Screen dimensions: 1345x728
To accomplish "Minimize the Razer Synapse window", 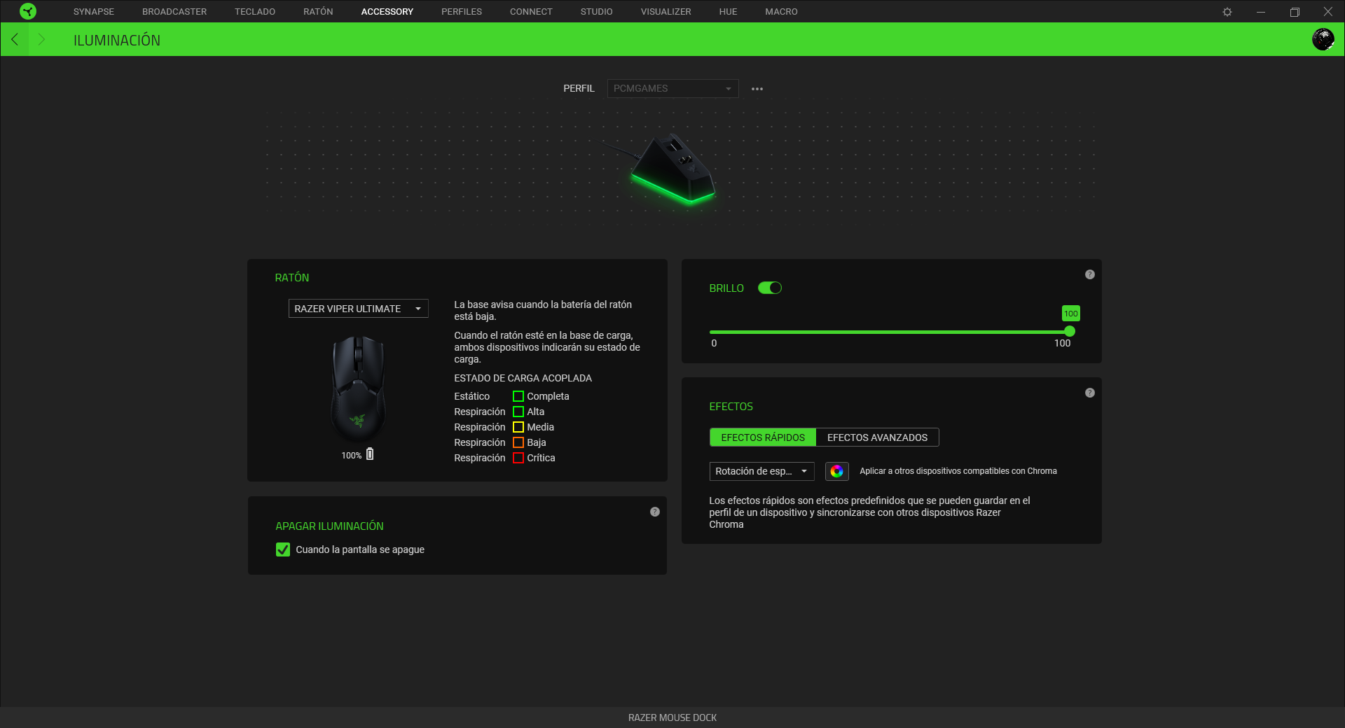I will [x=1261, y=12].
